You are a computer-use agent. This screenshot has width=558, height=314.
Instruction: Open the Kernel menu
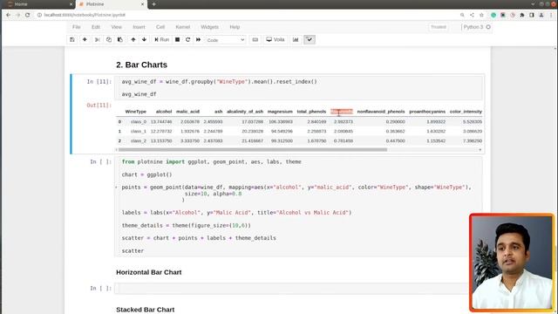point(183,27)
